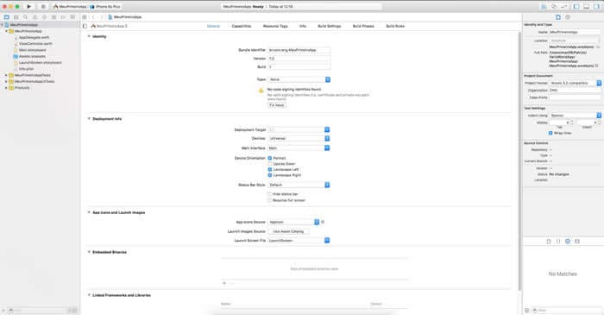
Task: Stop the running scheme
Action: pos(43,7)
